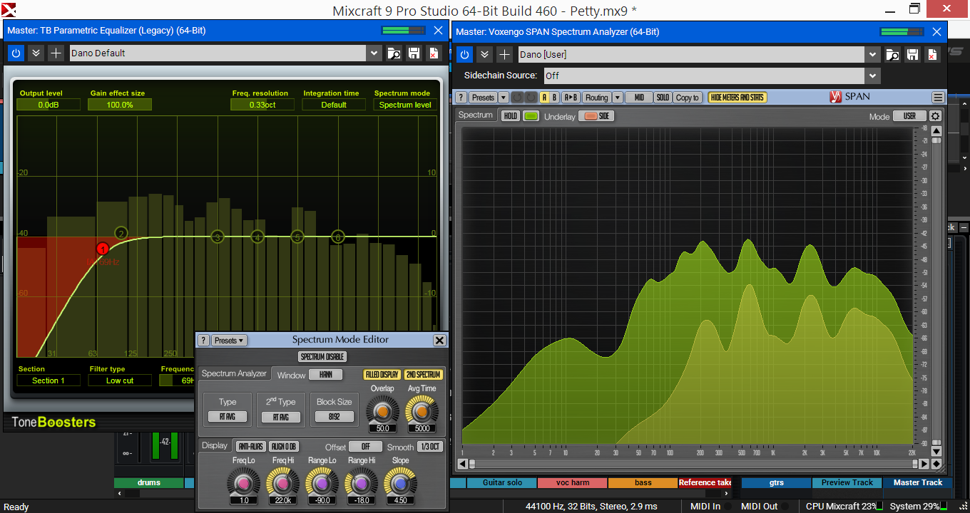The width and height of the screenshot is (970, 513).
Task: Select Master Track label
Action: (x=918, y=483)
